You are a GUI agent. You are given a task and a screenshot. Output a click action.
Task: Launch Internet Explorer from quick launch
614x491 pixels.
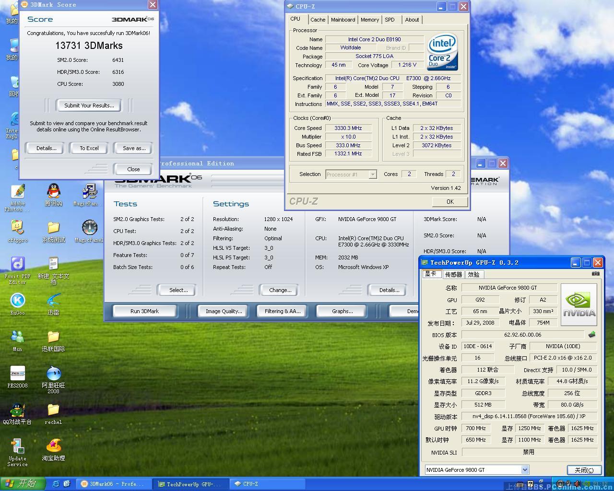[x=56, y=484]
